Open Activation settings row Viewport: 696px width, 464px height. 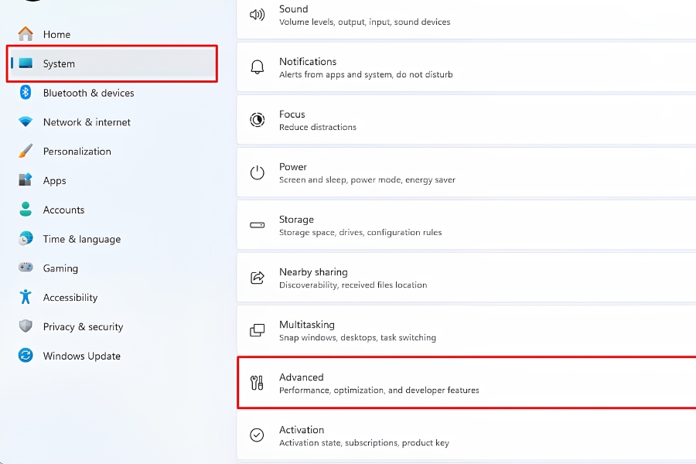466,435
